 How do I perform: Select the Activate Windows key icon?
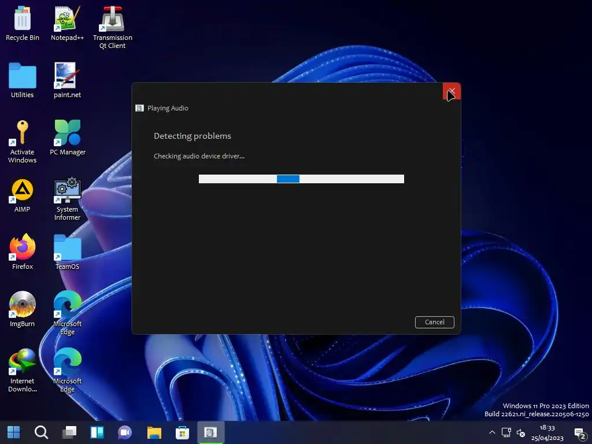click(23, 142)
